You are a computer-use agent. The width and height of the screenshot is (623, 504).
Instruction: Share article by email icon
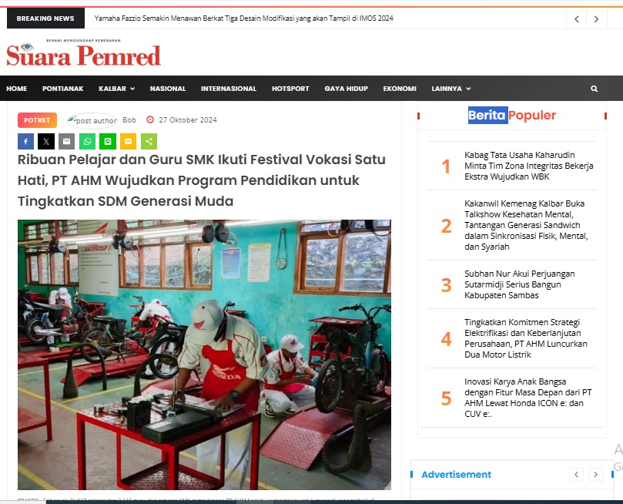(67, 142)
